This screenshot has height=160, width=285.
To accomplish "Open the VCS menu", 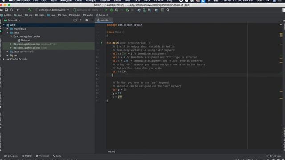I will (147, 1).
